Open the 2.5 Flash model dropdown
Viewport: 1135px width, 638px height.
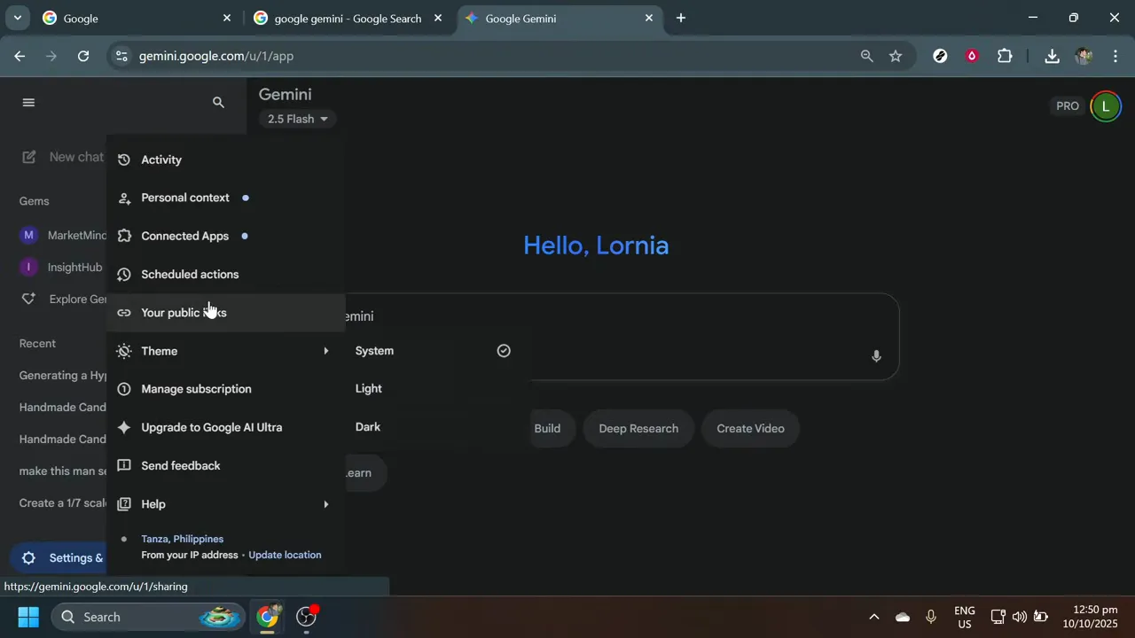tap(298, 119)
